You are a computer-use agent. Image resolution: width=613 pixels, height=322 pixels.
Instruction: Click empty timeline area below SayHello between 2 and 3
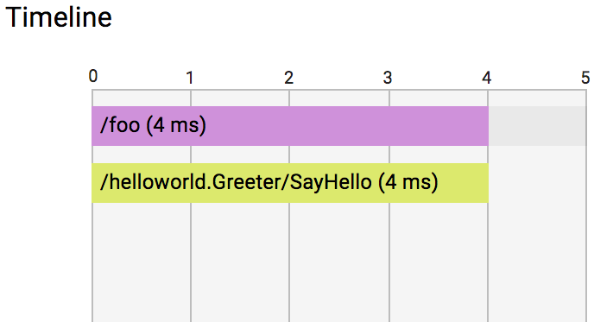tap(339, 262)
